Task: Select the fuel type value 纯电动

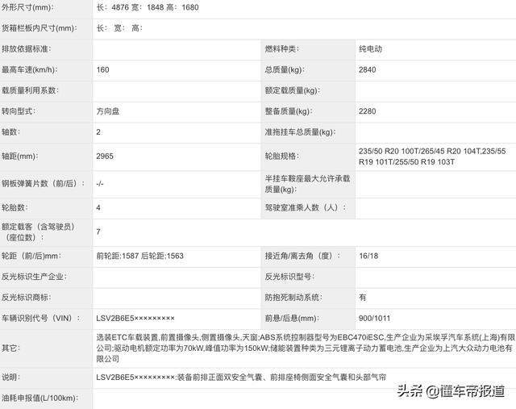Action: [370, 48]
